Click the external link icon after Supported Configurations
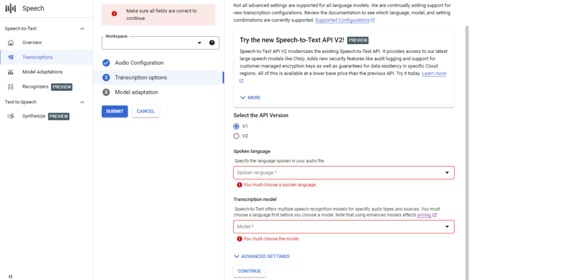The height and width of the screenshot is (280, 582). pos(373,20)
